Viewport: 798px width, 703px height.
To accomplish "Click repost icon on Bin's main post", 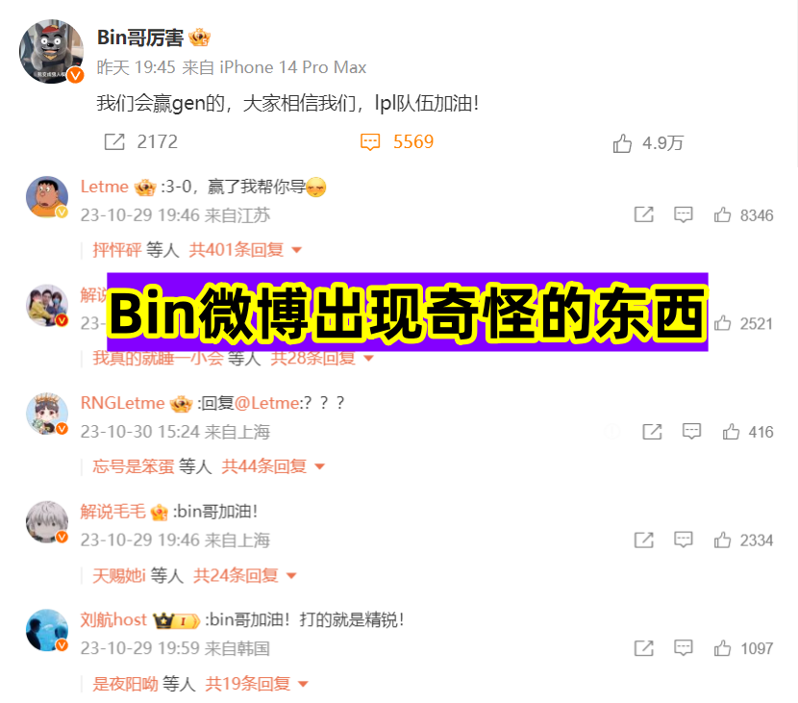I will tap(114, 142).
